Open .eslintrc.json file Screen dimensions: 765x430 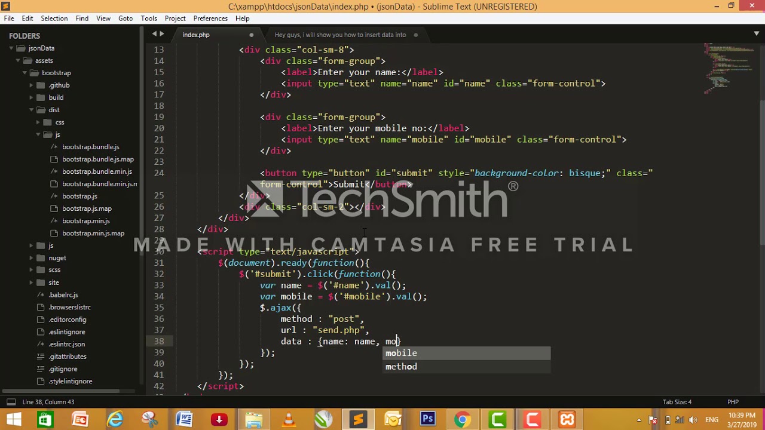(67, 344)
